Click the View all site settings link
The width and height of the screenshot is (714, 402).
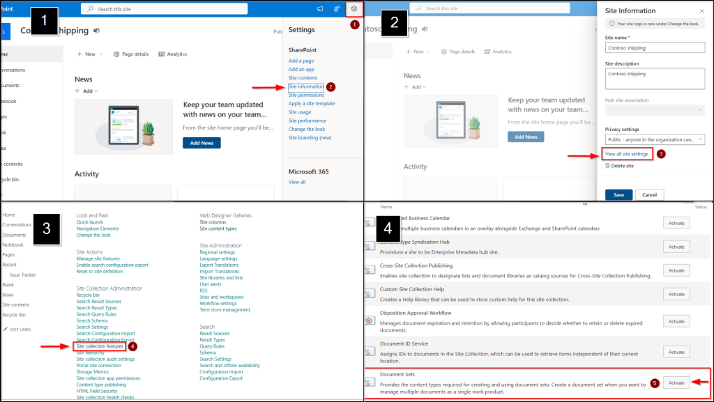click(x=627, y=153)
